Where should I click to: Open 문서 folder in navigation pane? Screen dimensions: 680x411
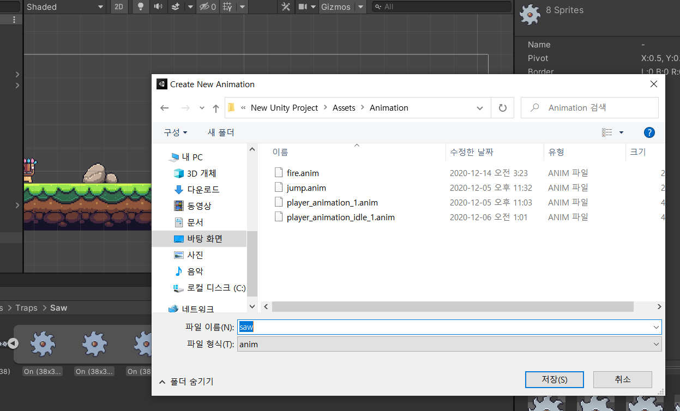coord(195,222)
